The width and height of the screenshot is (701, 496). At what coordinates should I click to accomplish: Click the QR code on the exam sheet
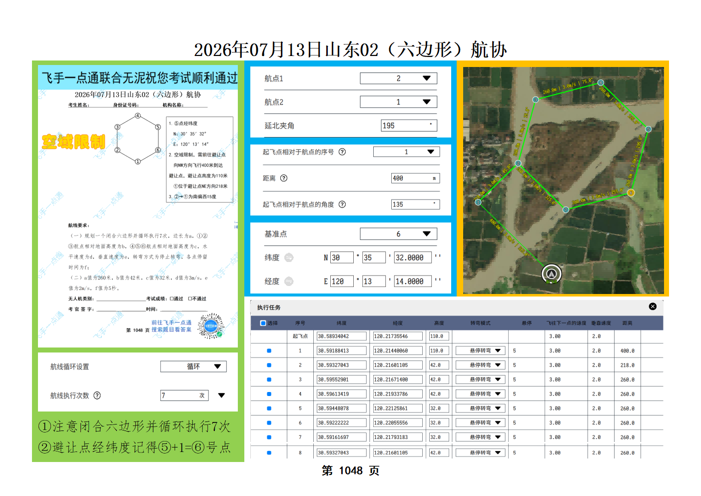[x=211, y=326]
